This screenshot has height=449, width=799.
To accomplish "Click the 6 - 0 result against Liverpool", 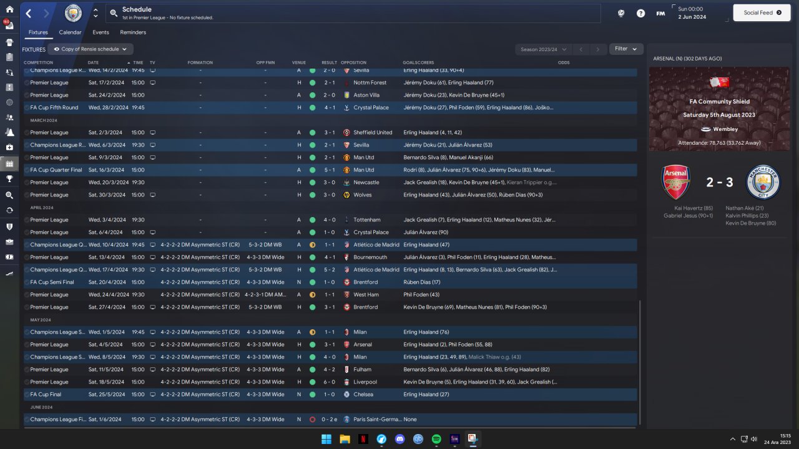I will [328, 382].
